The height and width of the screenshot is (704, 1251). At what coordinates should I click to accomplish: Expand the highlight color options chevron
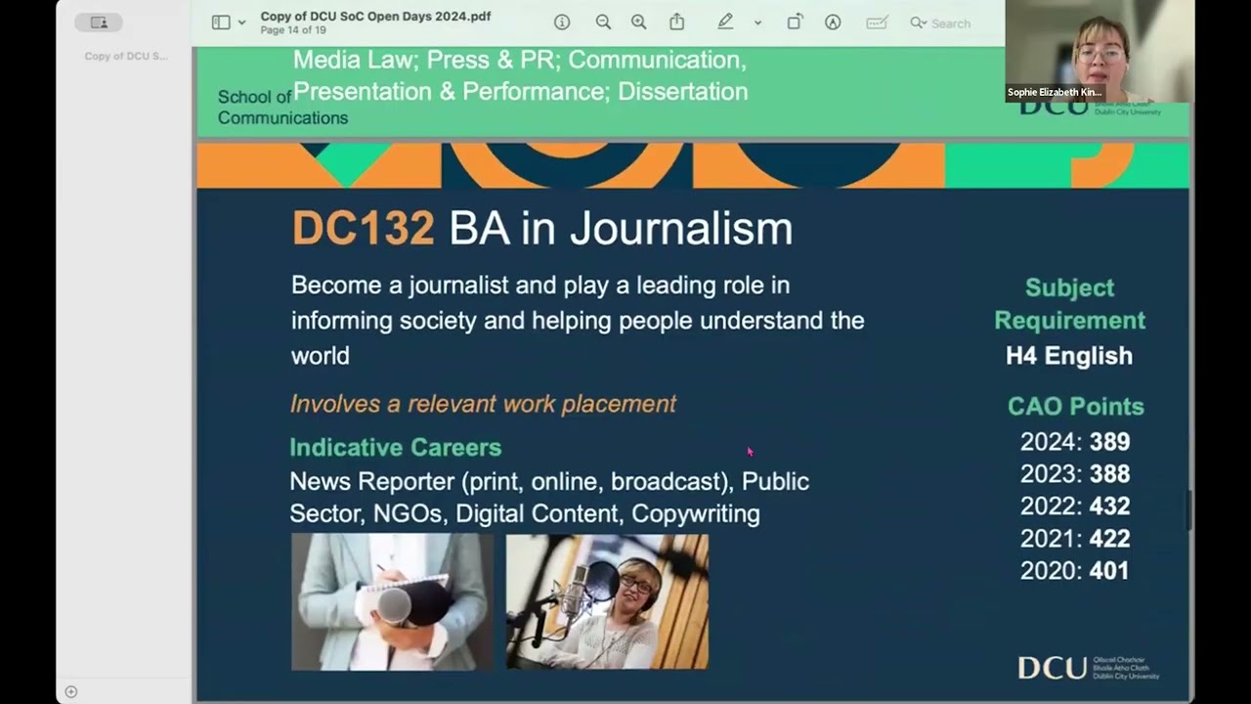coord(757,22)
